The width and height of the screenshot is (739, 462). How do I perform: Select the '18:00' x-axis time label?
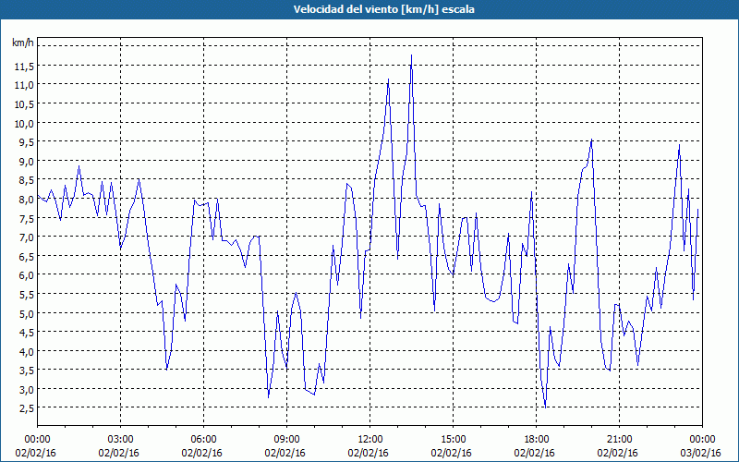click(537, 440)
